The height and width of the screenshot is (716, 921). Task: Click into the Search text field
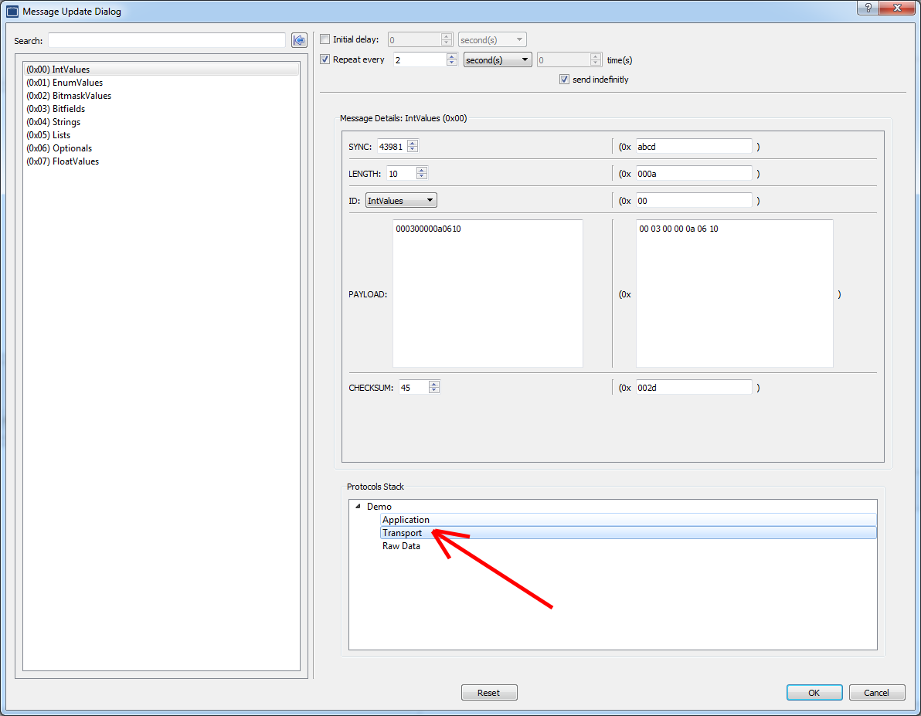point(166,40)
